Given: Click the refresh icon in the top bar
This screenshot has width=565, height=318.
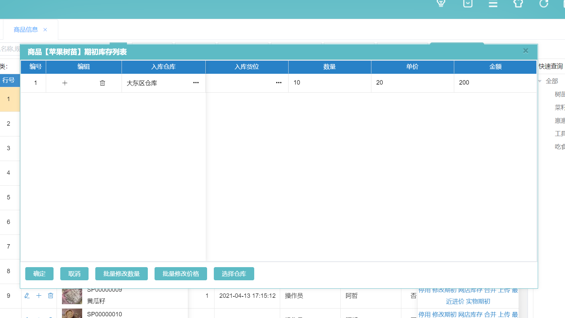Looking at the screenshot, I should point(544,3).
